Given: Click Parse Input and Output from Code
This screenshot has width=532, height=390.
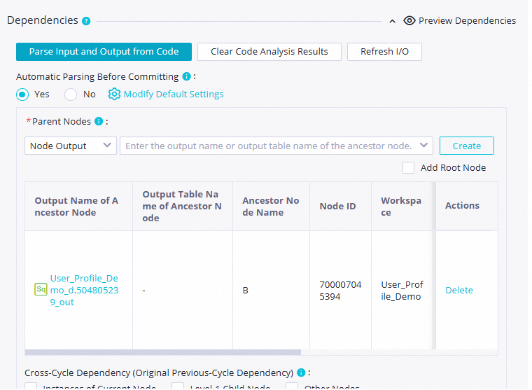Looking at the screenshot, I should pos(104,52).
